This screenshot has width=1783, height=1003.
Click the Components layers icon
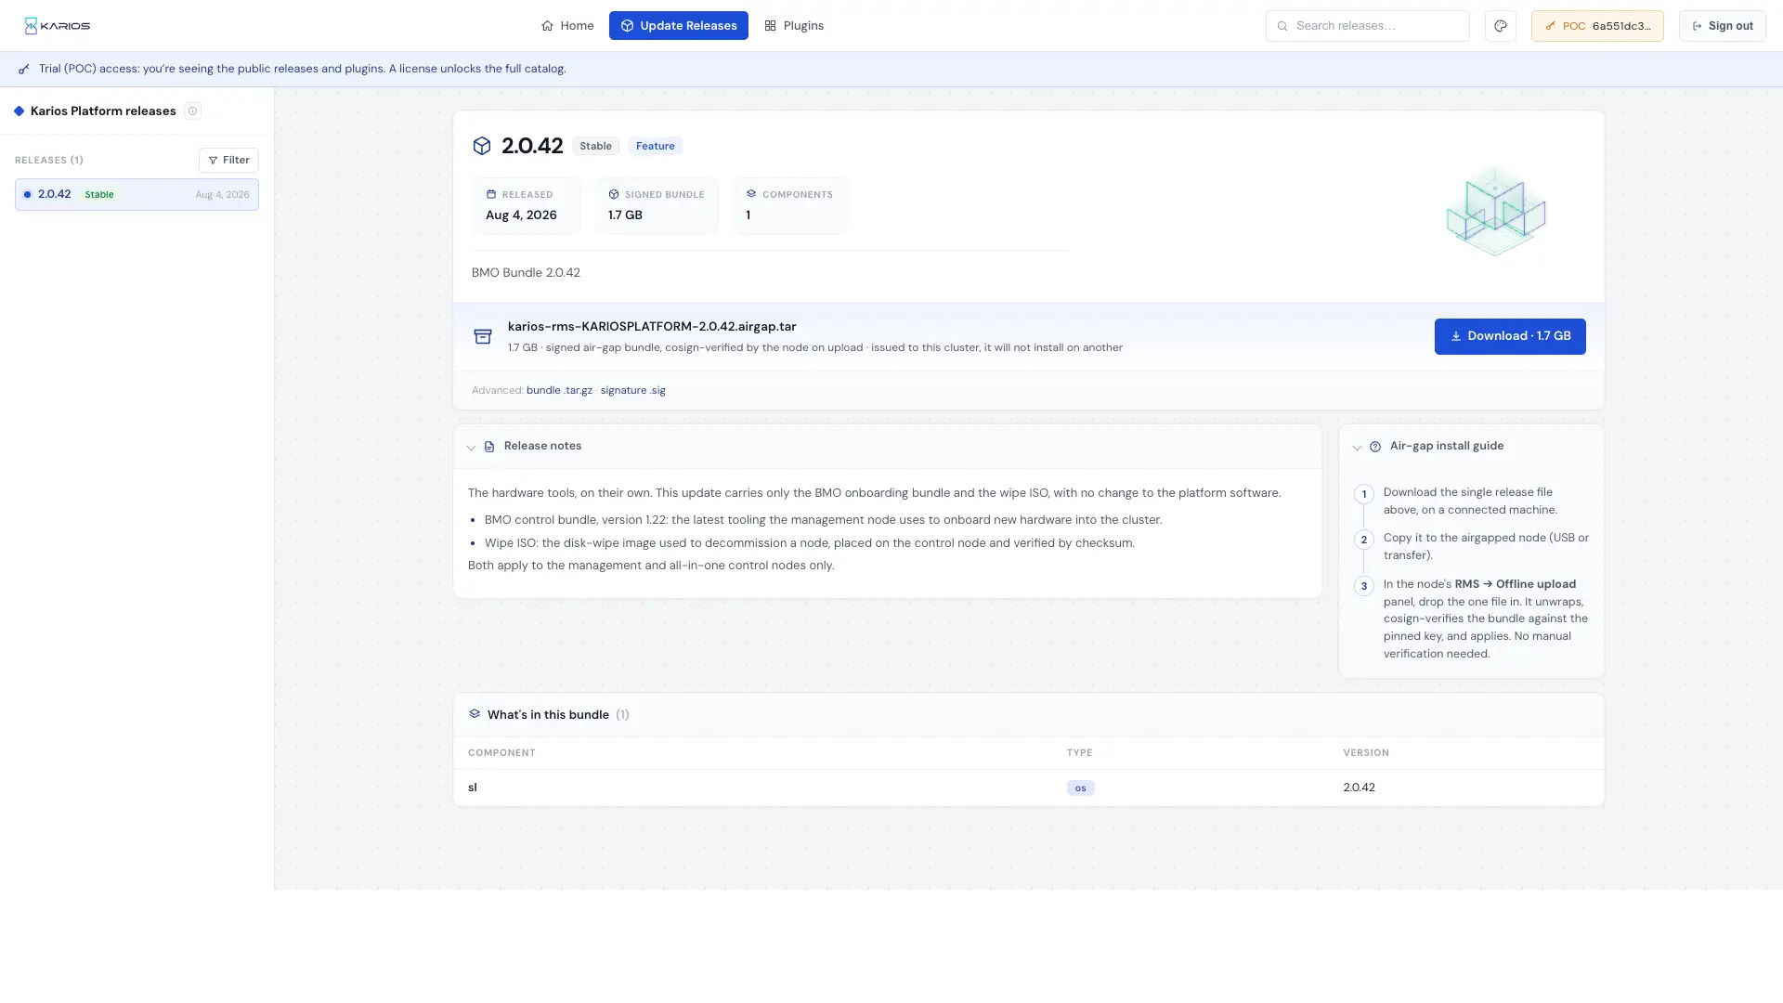751,194
